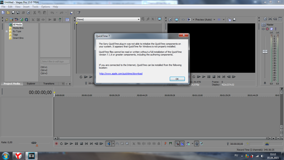
Task: Click the Master automation settings gear icon
Action: pyautogui.click(x=267, y=29)
